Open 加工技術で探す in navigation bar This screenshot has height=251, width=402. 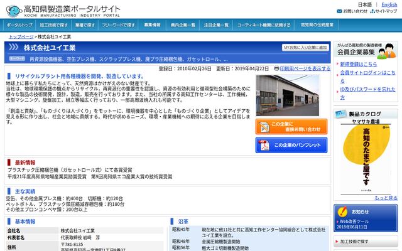click(x=53, y=25)
